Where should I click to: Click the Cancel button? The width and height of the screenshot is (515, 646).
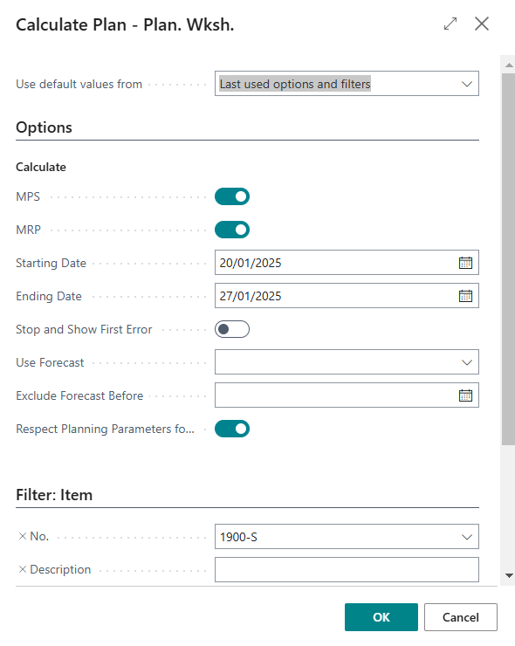click(x=461, y=617)
